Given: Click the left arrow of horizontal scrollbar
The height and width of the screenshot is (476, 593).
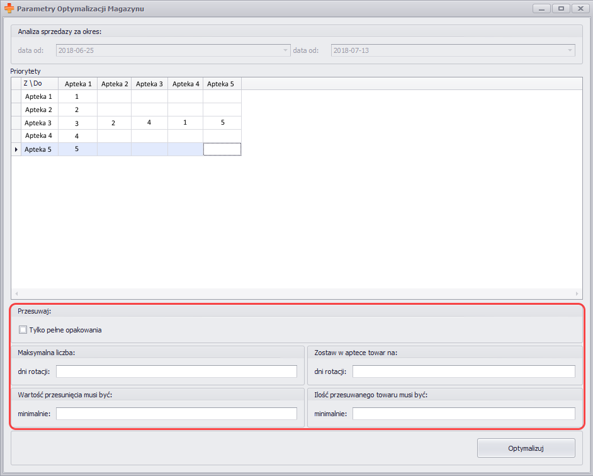Looking at the screenshot, I should click(x=16, y=294).
